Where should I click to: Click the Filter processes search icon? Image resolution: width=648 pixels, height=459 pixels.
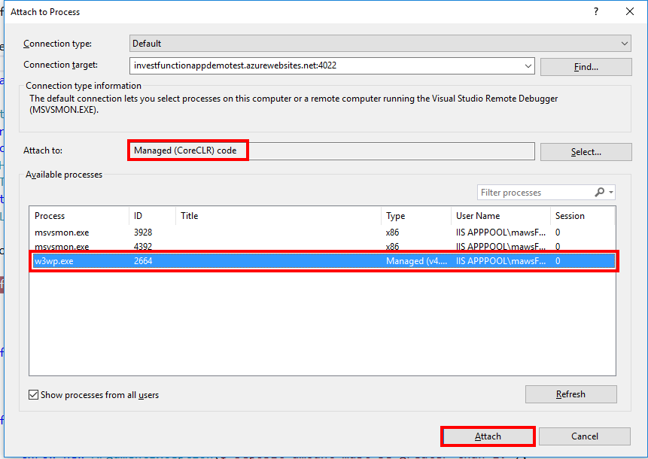[601, 192]
